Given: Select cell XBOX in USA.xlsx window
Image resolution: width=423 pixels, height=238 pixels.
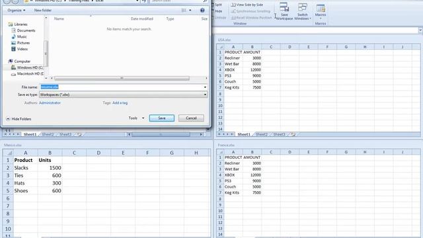Looking at the screenshot, I should [x=233, y=70].
